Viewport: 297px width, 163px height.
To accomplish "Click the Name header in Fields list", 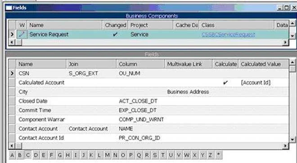I will 41,64.
